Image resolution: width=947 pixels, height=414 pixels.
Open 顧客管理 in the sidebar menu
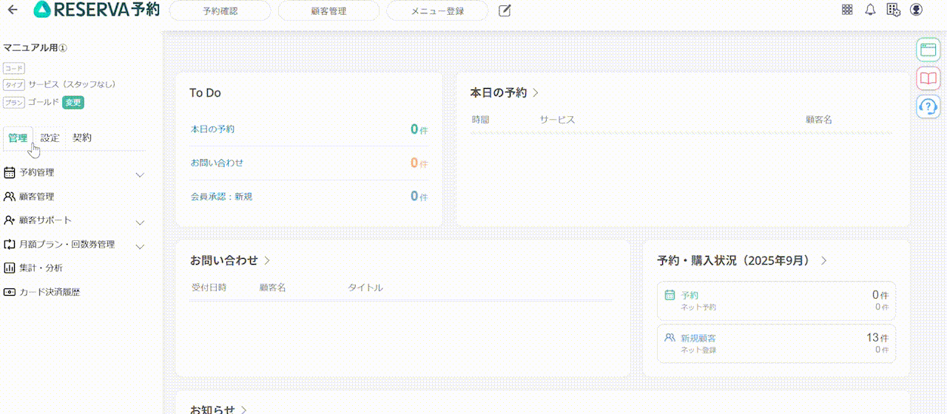click(37, 197)
